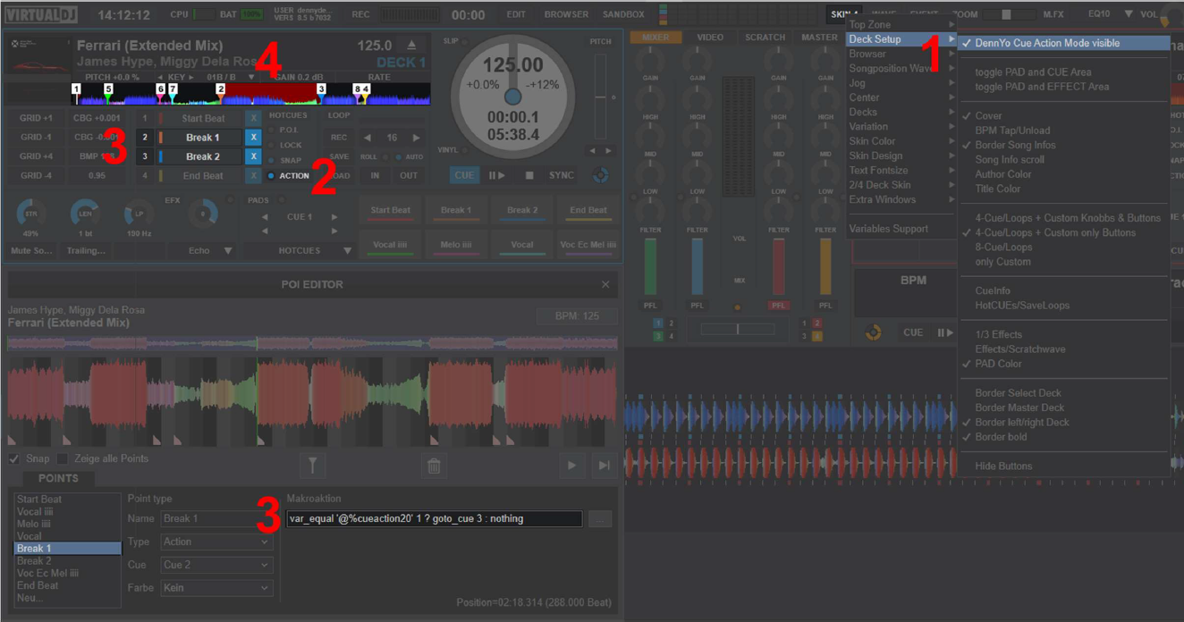The width and height of the screenshot is (1184, 622).
Task: Decrease the loop length from 16
Action: point(367,138)
